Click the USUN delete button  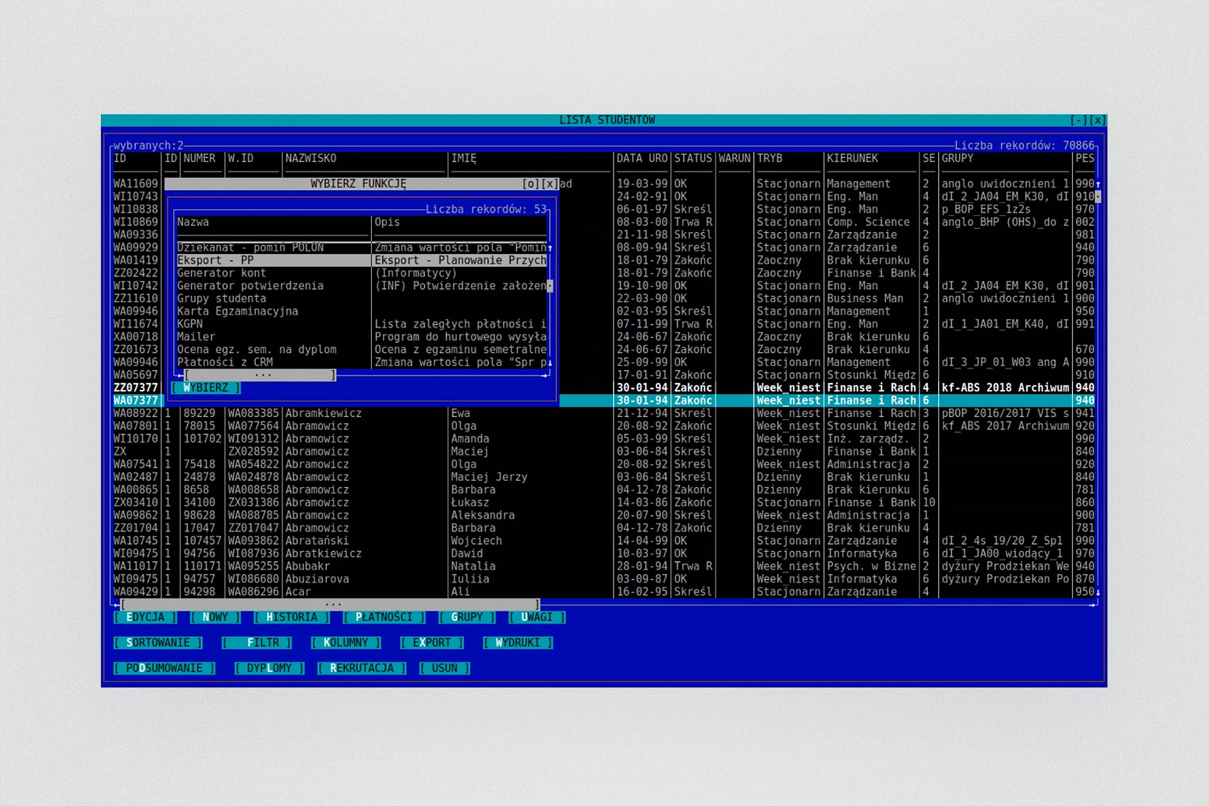[444, 668]
